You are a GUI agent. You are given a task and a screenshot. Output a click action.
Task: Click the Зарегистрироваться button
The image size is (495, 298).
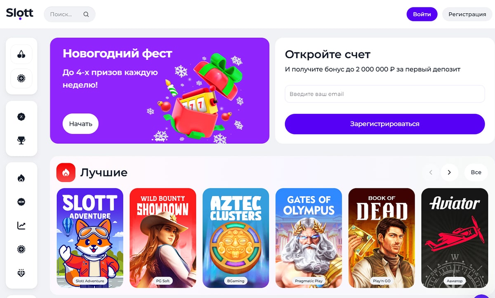pyautogui.click(x=385, y=124)
